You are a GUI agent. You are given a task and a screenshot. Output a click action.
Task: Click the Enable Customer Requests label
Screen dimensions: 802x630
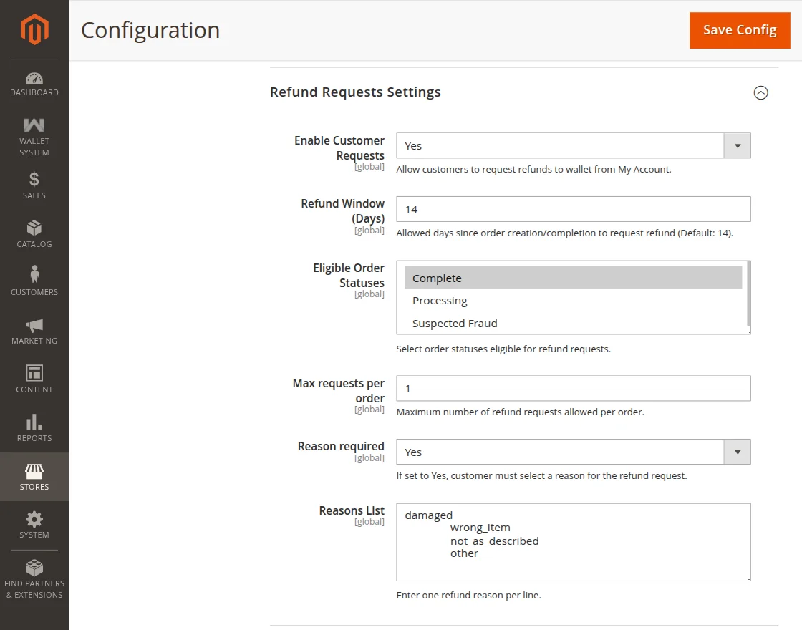339,147
